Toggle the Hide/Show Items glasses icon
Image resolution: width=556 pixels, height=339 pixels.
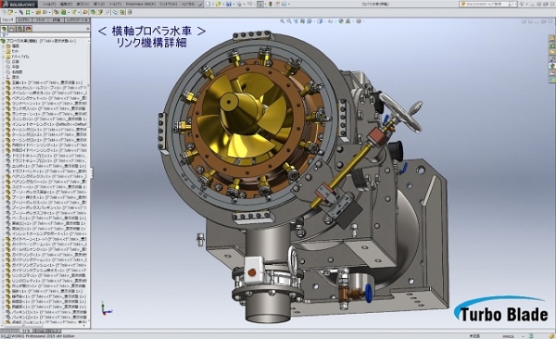pyautogui.click(x=331, y=21)
